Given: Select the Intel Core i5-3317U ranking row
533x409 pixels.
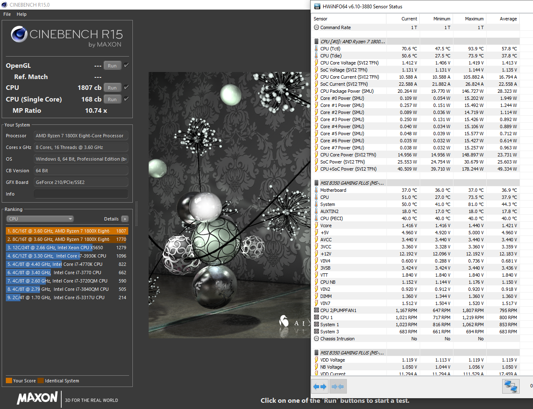Looking at the screenshot, I should 67,297.
